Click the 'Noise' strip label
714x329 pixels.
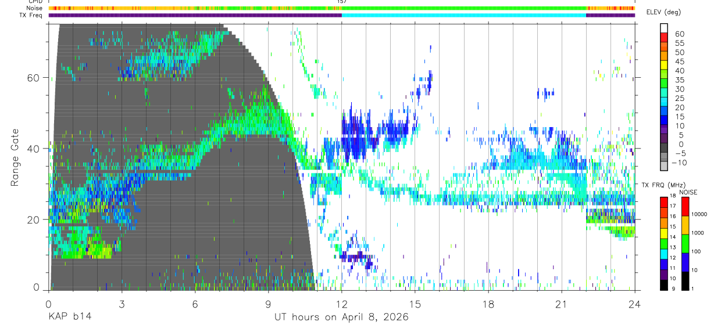click(34, 8)
